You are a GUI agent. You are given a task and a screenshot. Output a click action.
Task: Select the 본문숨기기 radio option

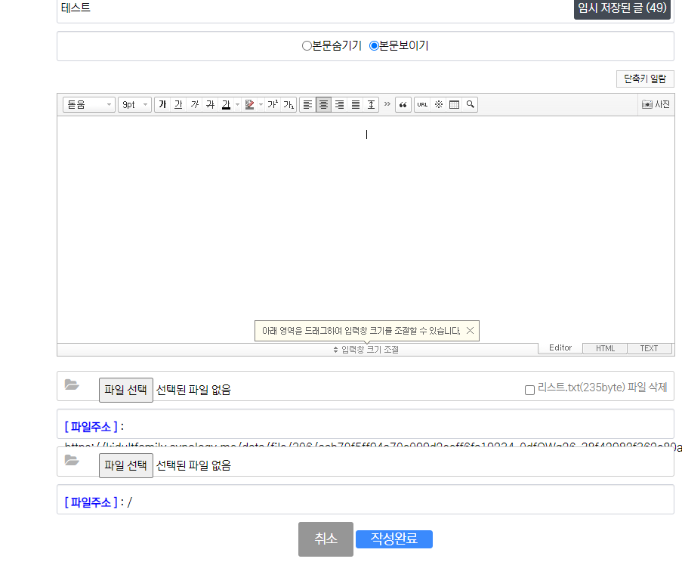pyautogui.click(x=307, y=46)
